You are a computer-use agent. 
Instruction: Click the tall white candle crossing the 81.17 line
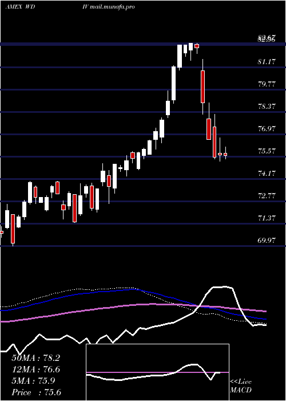(174, 83)
